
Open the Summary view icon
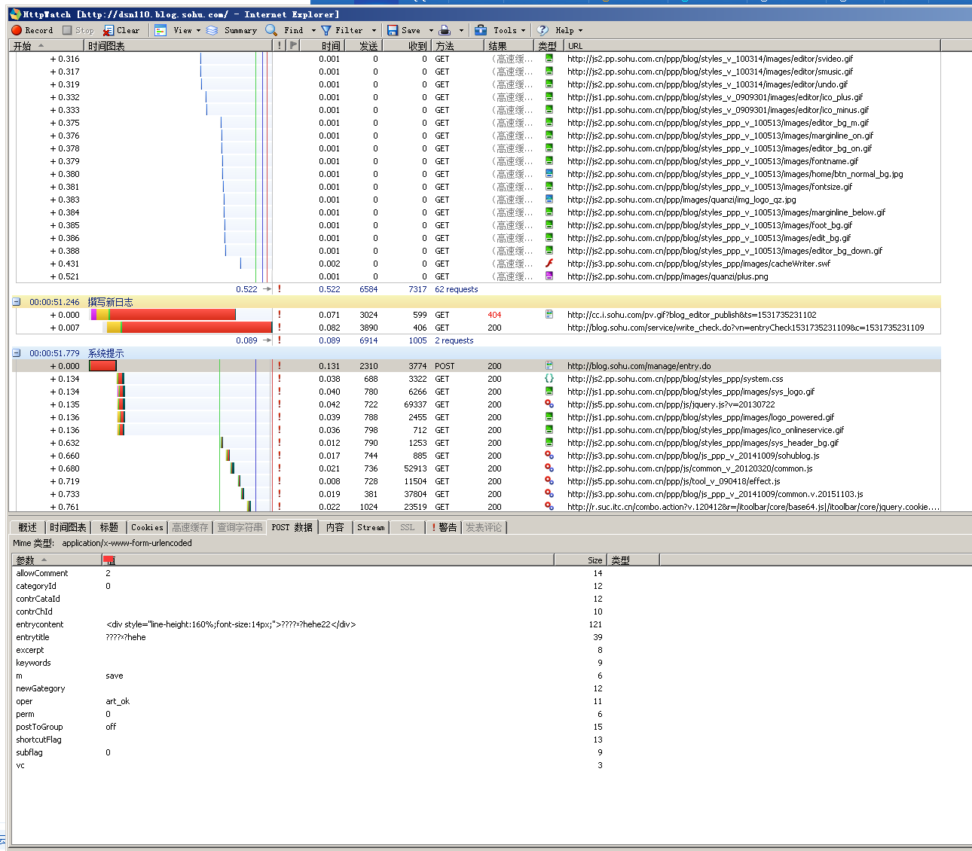[x=212, y=30]
